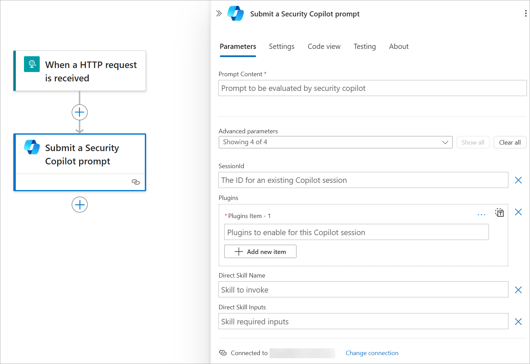The width and height of the screenshot is (530, 364).
Task: Remove the Plugins parameter with its X icon
Action: coord(518,212)
